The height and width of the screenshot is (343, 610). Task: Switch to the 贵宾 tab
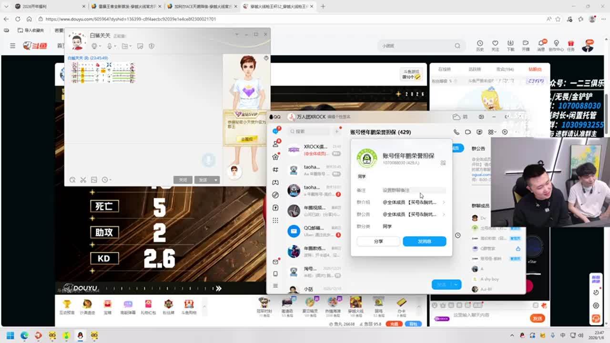click(505, 69)
